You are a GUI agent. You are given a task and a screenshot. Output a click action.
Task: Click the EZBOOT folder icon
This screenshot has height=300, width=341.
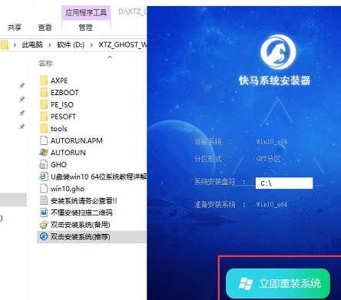point(44,92)
